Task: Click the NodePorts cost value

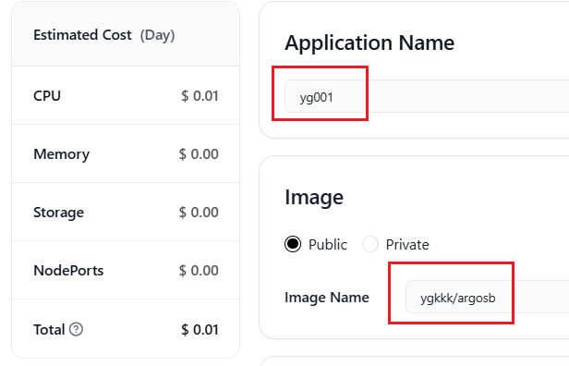Action: point(199,271)
